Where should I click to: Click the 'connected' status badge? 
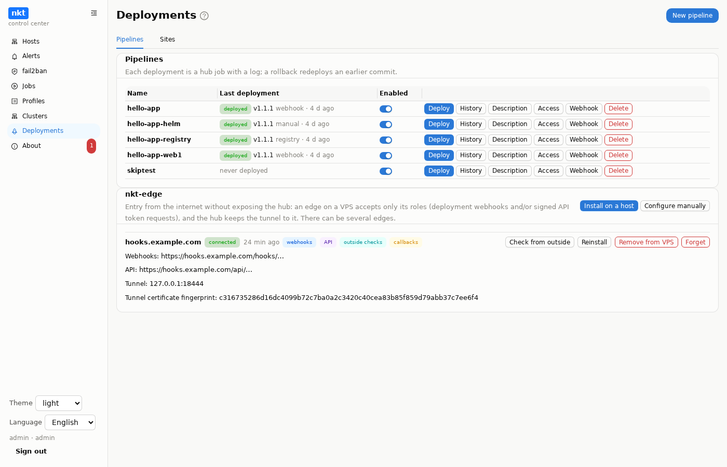(x=222, y=242)
